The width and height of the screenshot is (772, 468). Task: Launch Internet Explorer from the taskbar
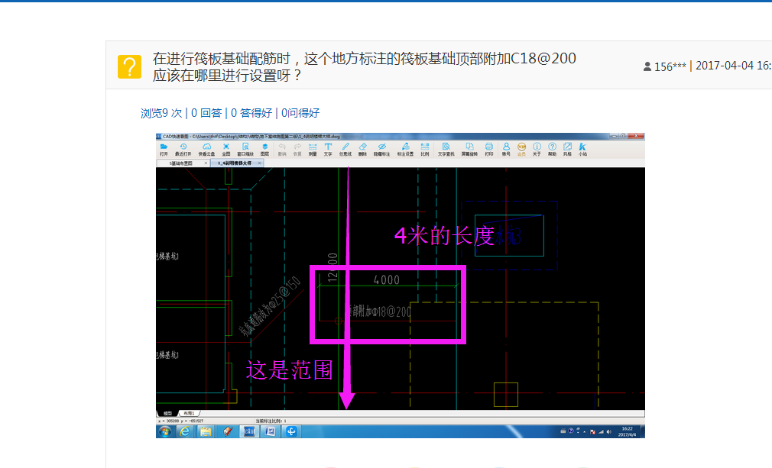(x=185, y=431)
